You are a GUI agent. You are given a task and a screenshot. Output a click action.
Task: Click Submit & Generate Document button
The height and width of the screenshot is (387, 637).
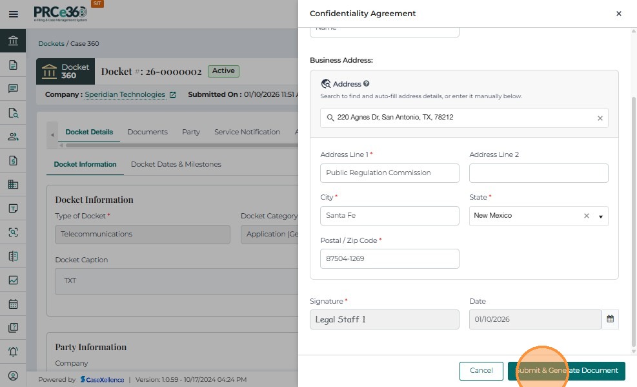point(566,371)
